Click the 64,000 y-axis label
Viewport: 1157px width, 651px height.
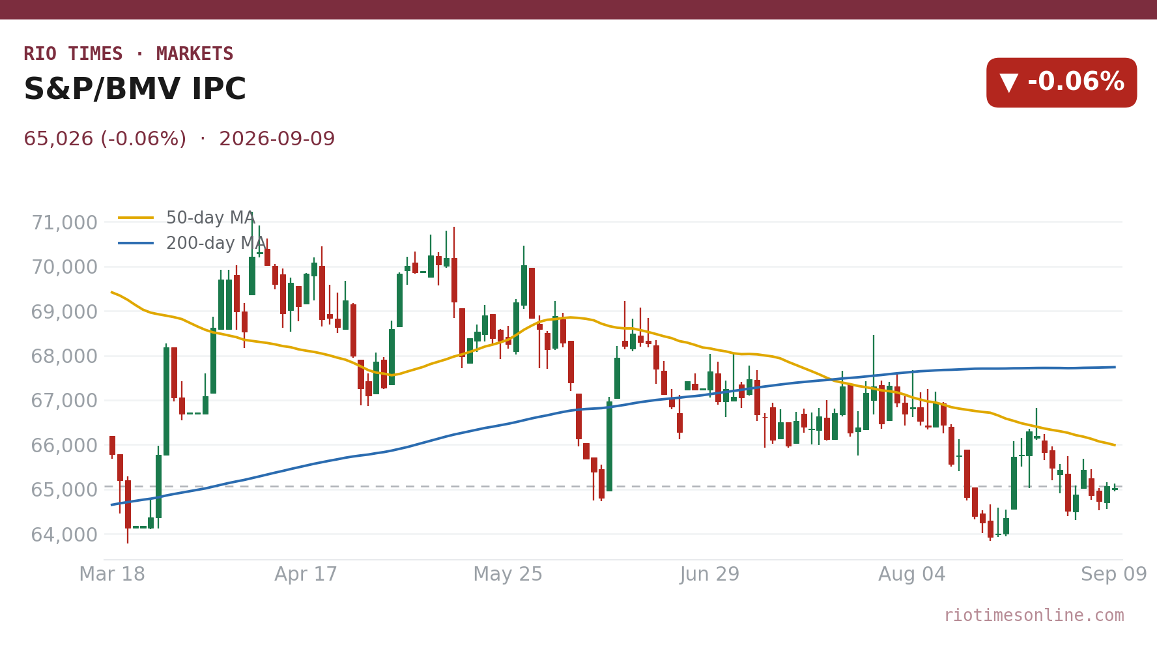click(x=64, y=534)
